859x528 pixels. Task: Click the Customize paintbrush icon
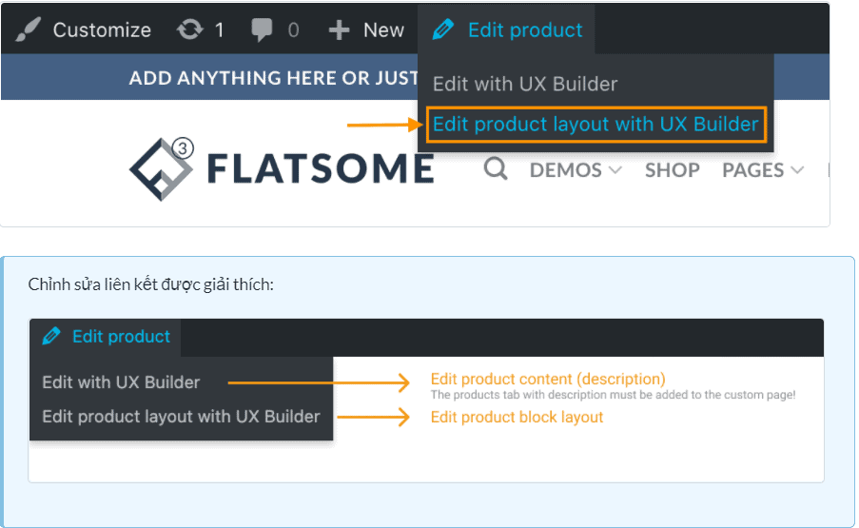pyautogui.click(x=29, y=29)
